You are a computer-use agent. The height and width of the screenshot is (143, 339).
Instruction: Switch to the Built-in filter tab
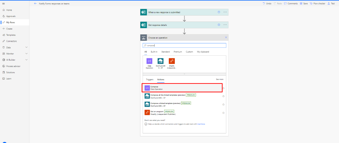click(154, 52)
